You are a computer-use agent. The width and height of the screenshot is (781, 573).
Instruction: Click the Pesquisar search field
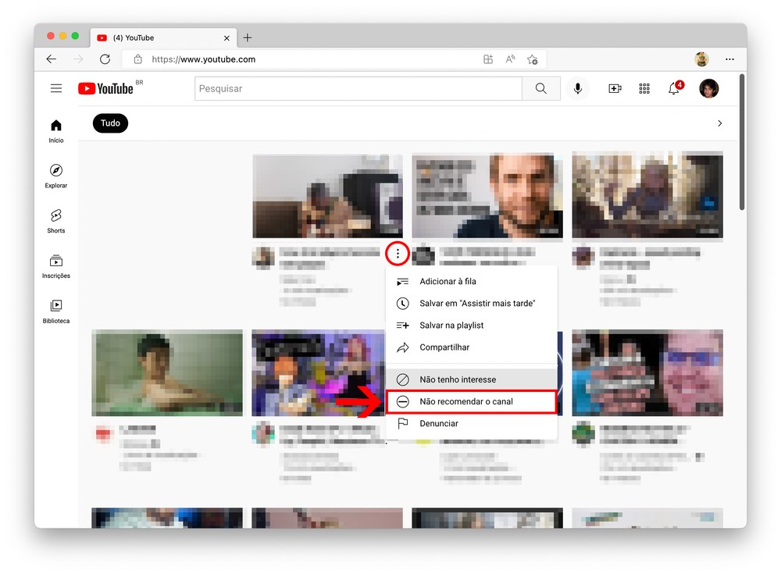click(358, 89)
